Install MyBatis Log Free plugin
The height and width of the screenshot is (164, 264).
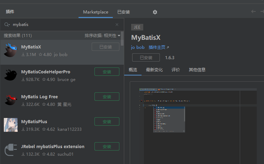tap(107, 97)
